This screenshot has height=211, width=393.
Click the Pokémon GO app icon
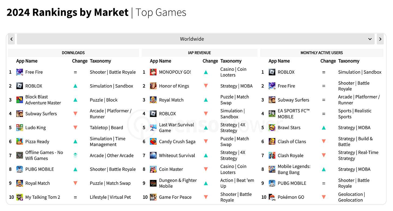pyautogui.click(x=272, y=197)
